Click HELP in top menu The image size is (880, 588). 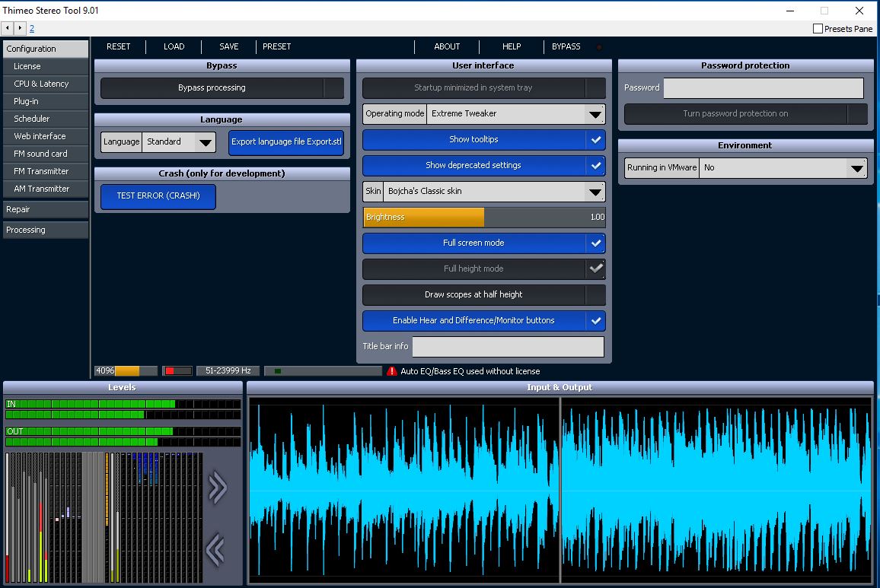point(512,46)
